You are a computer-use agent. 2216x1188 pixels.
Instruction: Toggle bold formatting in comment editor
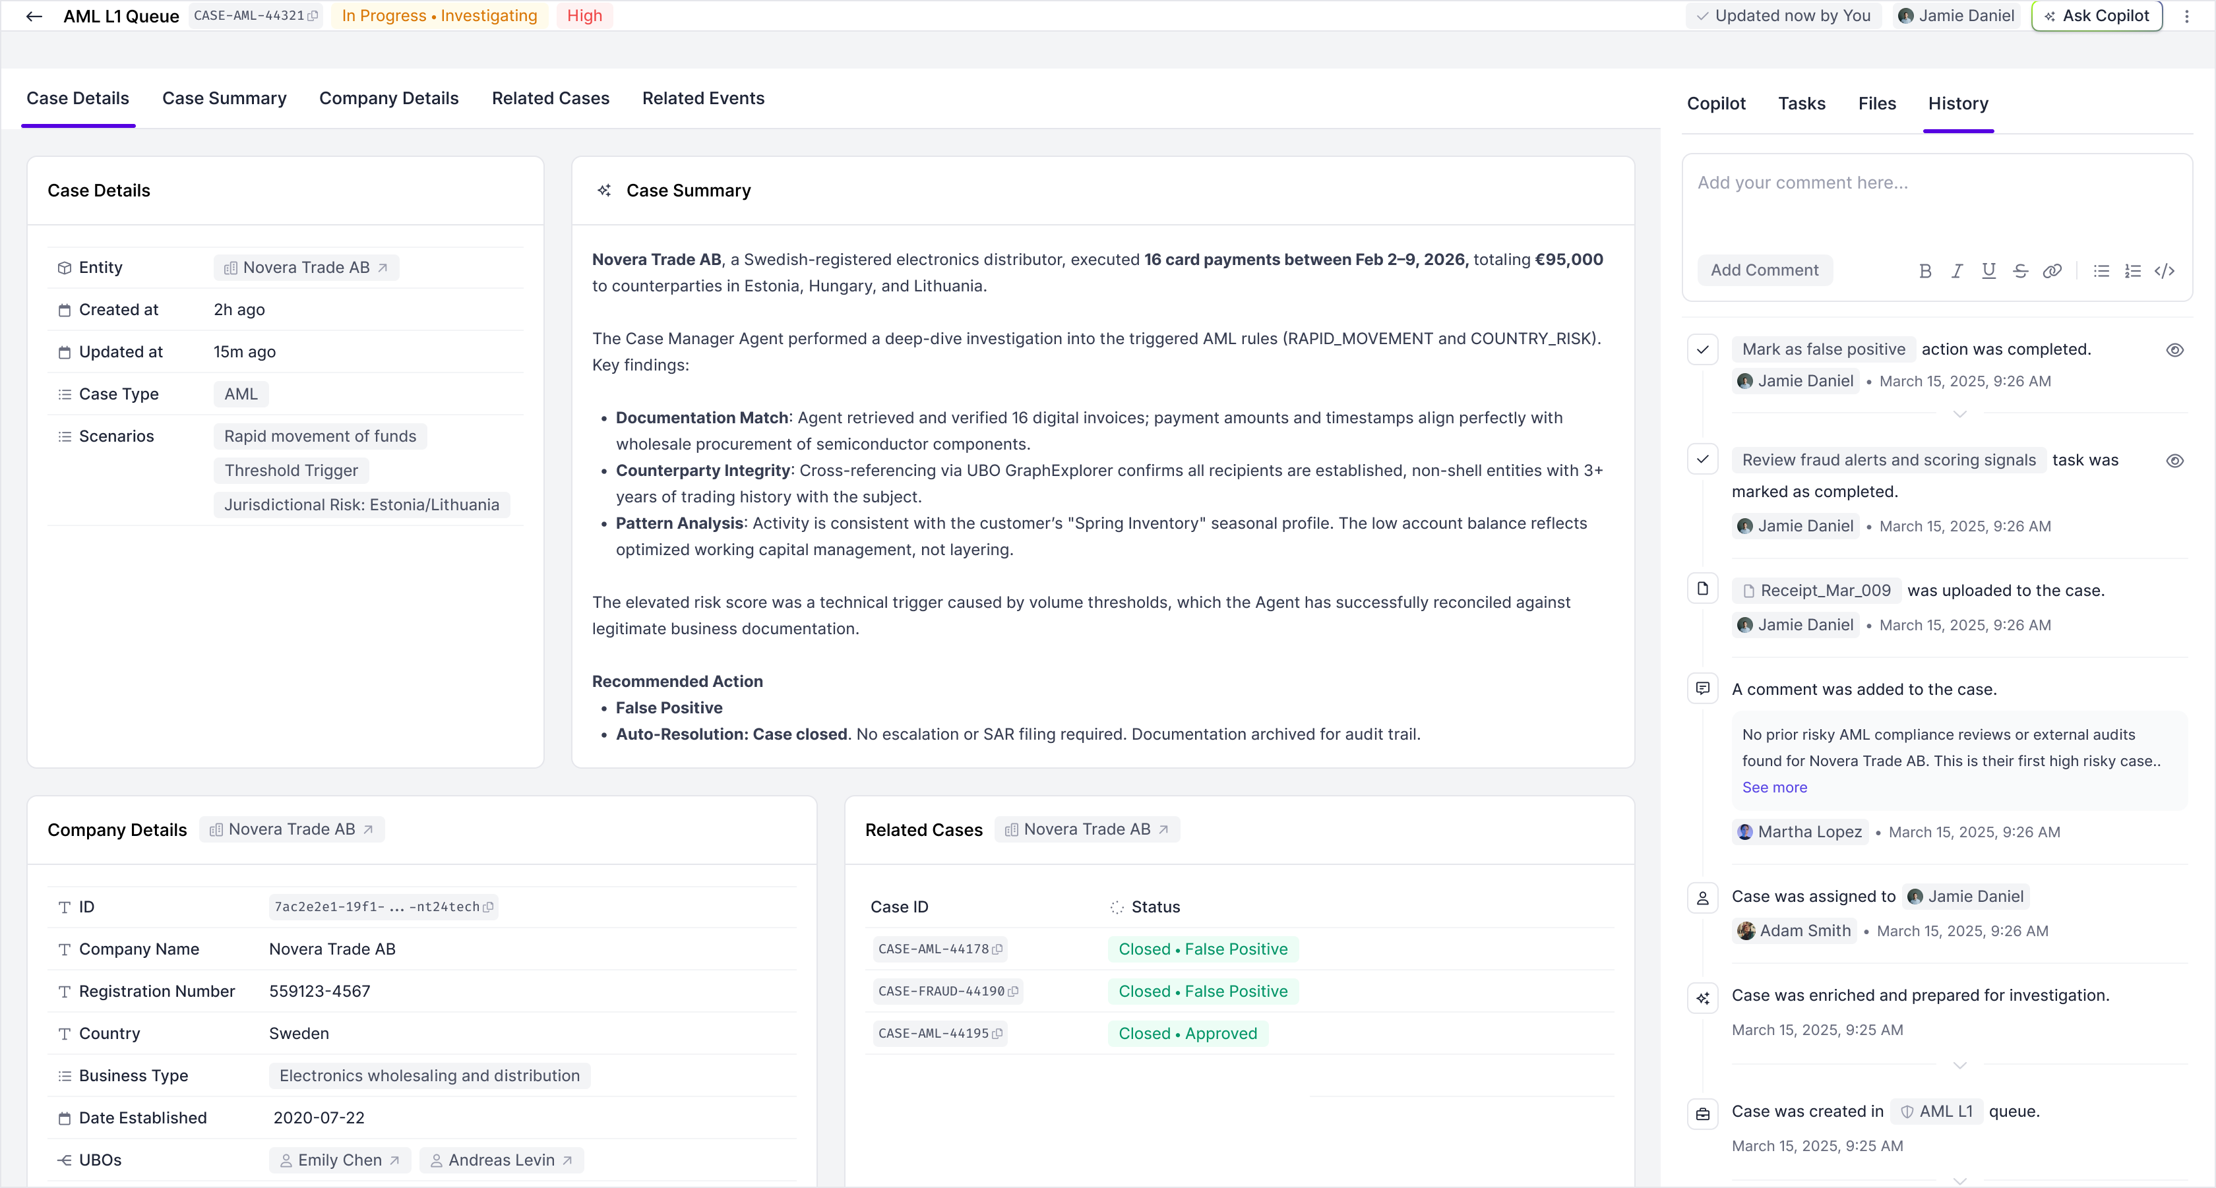coord(1925,271)
